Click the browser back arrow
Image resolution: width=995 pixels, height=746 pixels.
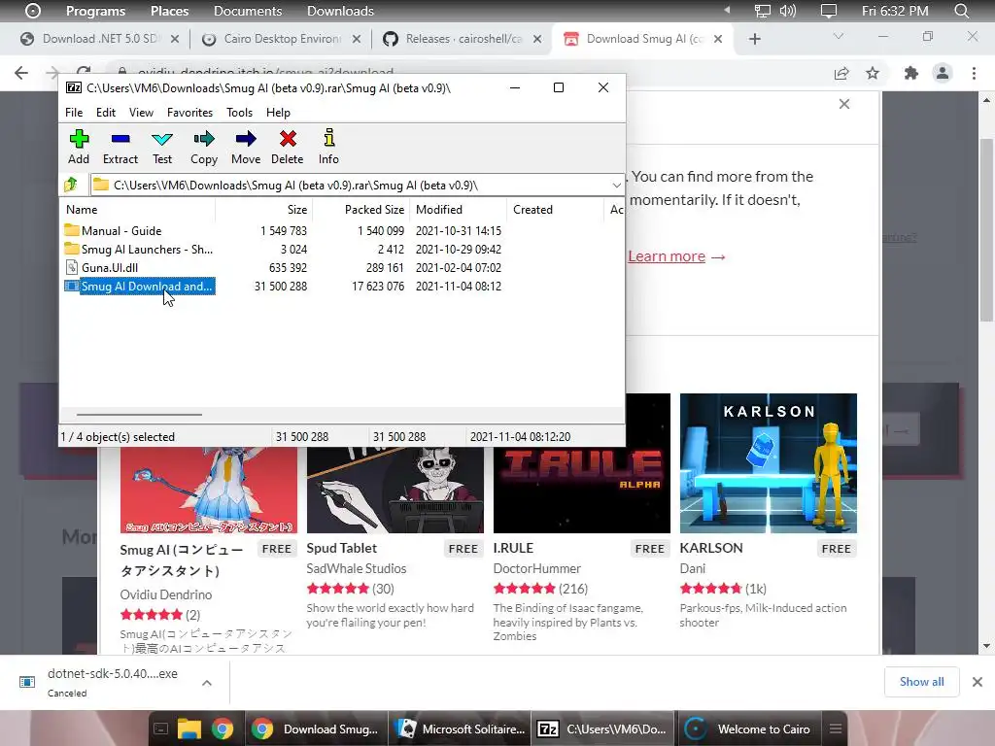point(21,73)
